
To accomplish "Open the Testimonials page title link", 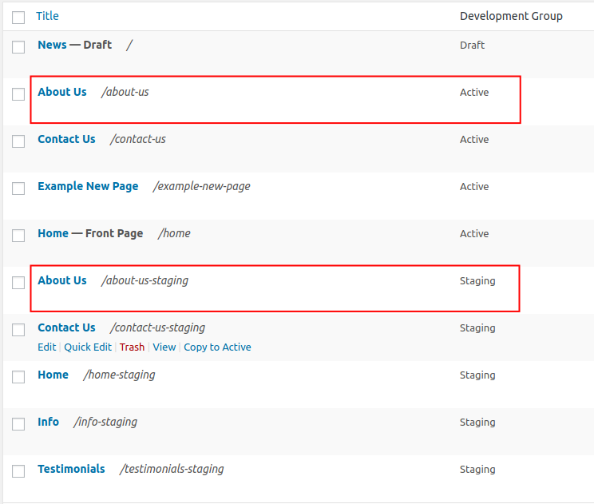I will point(71,469).
